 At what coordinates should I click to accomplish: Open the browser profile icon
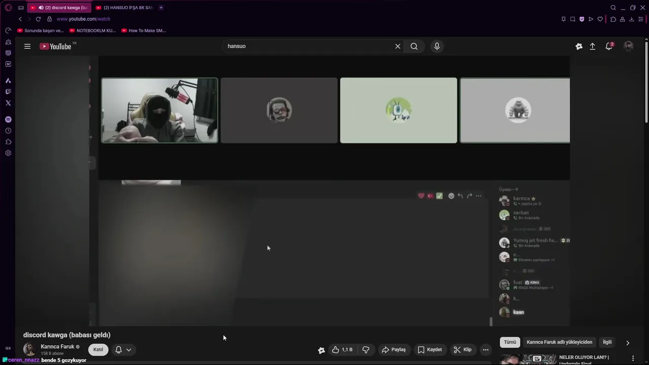click(x=622, y=19)
